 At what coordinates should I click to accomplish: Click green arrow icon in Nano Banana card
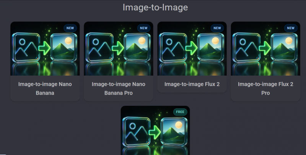click(x=44, y=48)
